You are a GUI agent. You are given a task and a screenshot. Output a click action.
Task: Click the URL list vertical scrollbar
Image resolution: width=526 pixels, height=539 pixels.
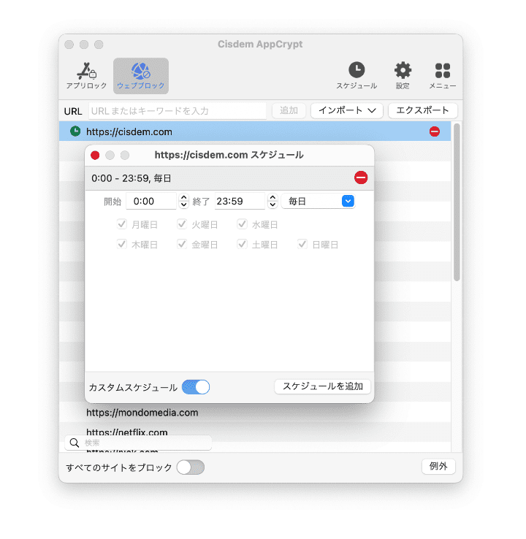(x=457, y=202)
